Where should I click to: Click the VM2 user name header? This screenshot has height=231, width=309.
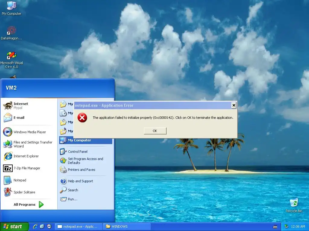[11, 88]
